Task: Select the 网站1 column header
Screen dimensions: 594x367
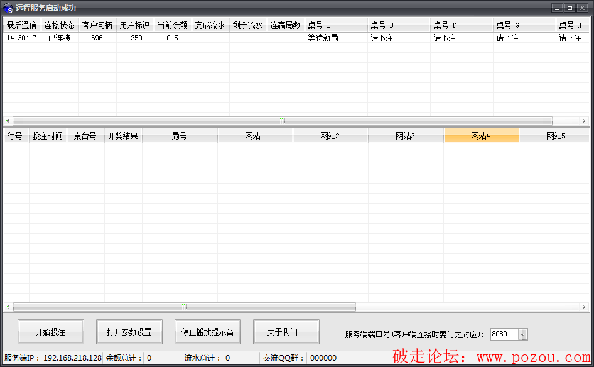Action: pyautogui.click(x=255, y=136)
